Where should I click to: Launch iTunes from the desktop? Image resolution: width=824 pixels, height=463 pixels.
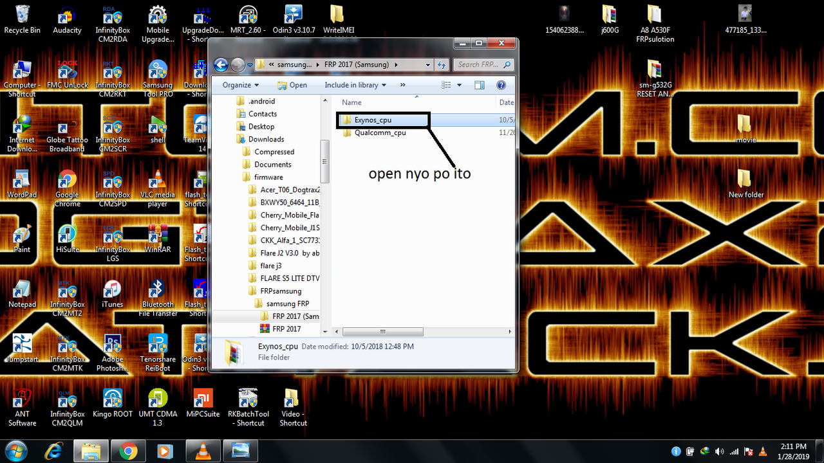click(113, 294)
